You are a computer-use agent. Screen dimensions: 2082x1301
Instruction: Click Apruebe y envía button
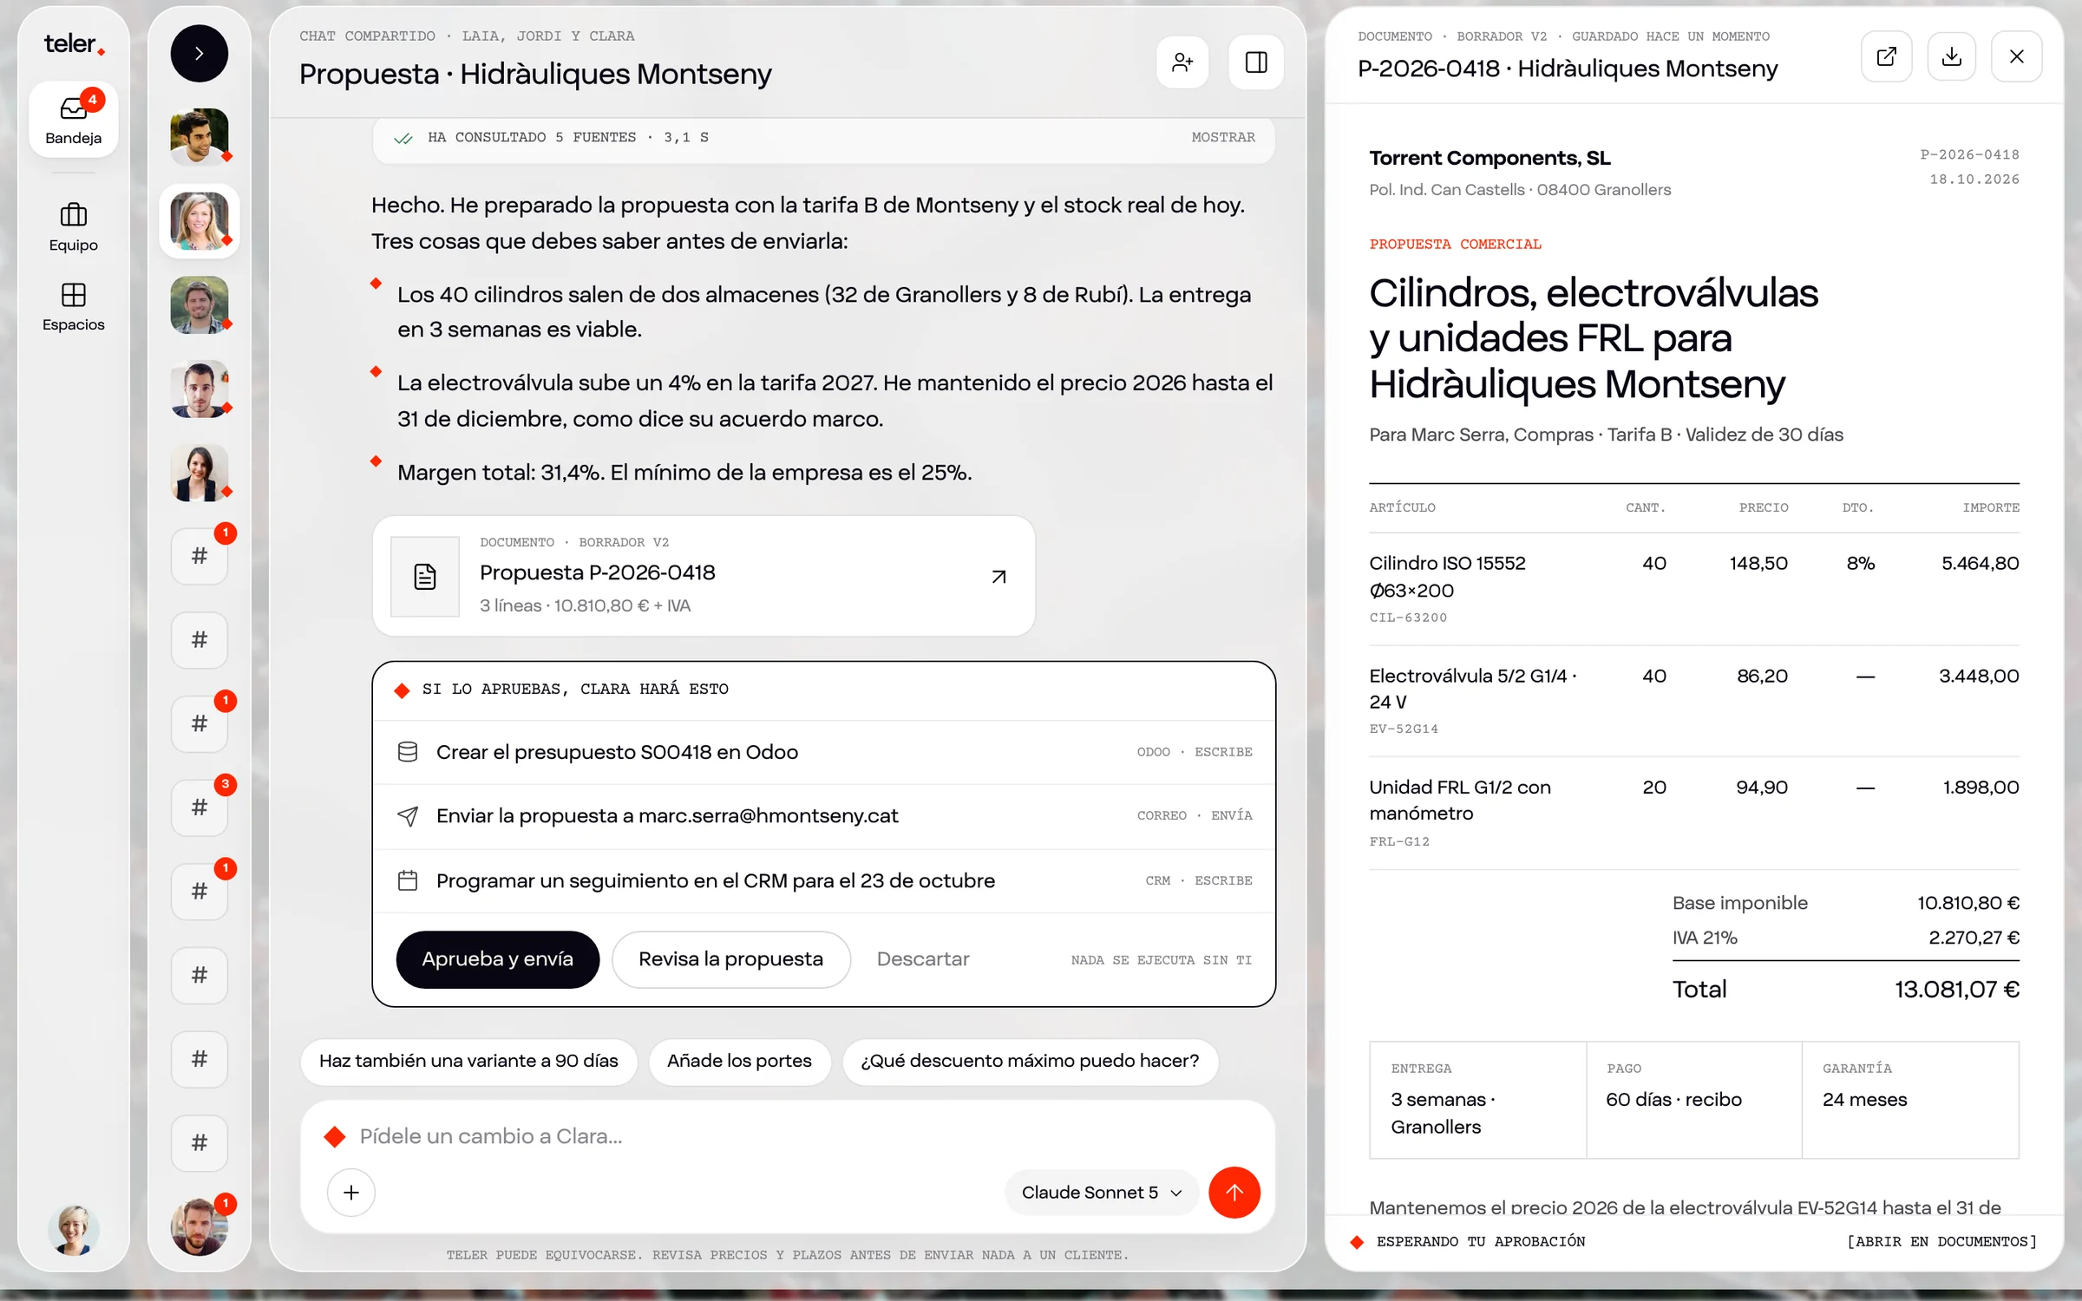[498, 959]
